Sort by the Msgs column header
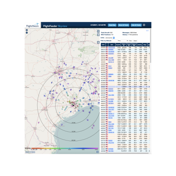Image resolution: width=176 pixels, height=176 pixels. [145, 45]
